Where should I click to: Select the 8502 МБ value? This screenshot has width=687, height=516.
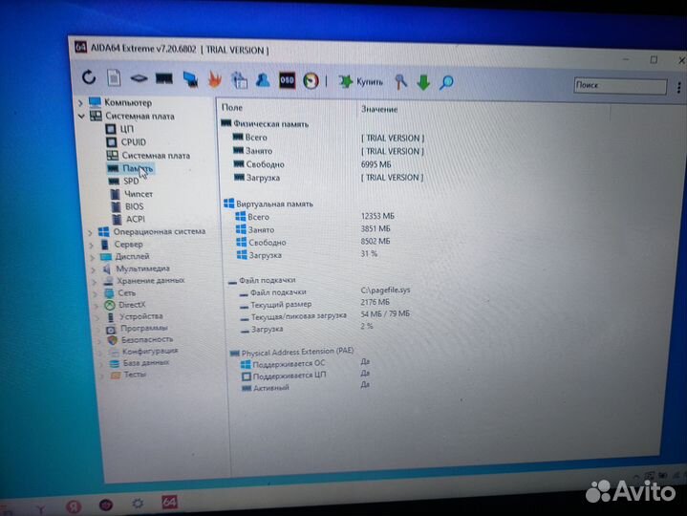click(376, 242)
